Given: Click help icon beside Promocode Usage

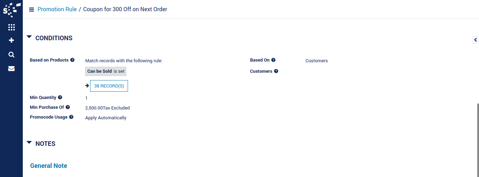Looking at the screenshot, I should pos(71,117).
